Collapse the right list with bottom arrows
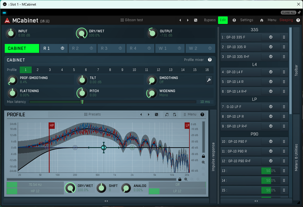 256,201
